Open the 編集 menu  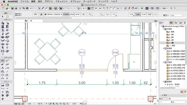33,1
